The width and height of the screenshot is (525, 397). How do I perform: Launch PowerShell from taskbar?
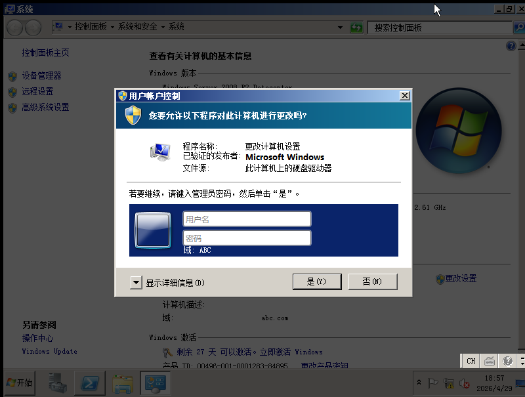(x=89, y=383)
